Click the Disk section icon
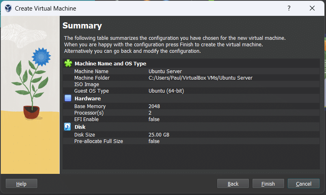Image resolution: width=326 pixels, height=195 pixels. (68, 127)
